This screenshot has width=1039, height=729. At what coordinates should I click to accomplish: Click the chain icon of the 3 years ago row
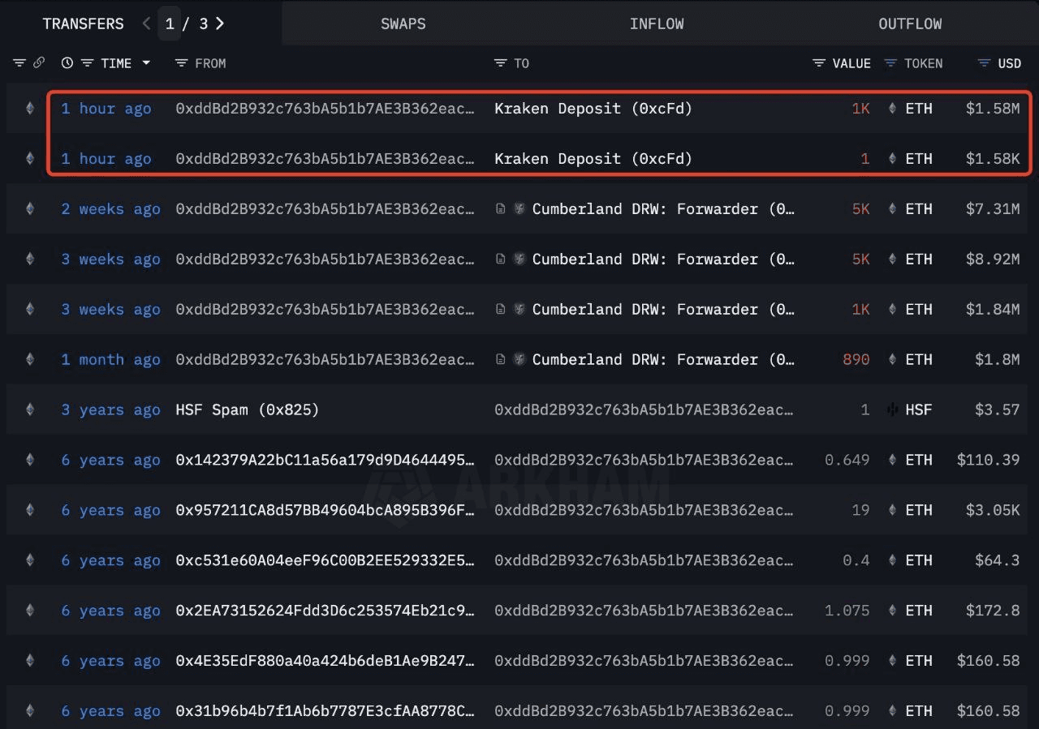click(30, 410)
